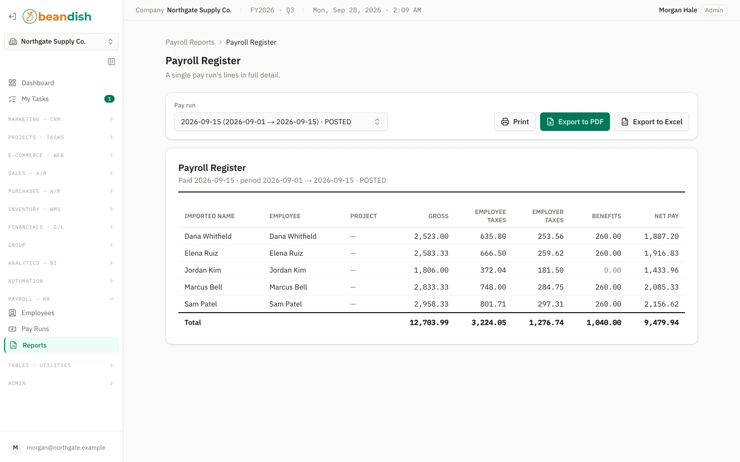Screen dimensions: 740x462
Task: Click the My Tasks count badge
Action: click(x=109, y=99)
